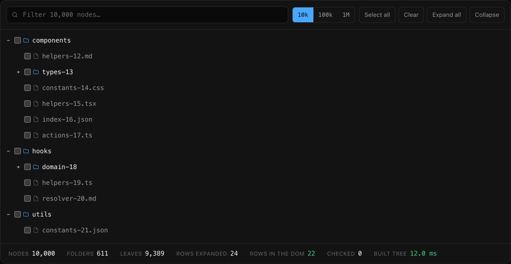511x264 pixels.
Task: Click the components folder label
Action: point(51,41)
